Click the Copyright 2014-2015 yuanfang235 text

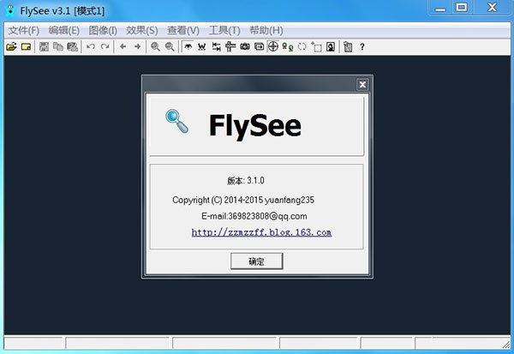click(243, 200)
